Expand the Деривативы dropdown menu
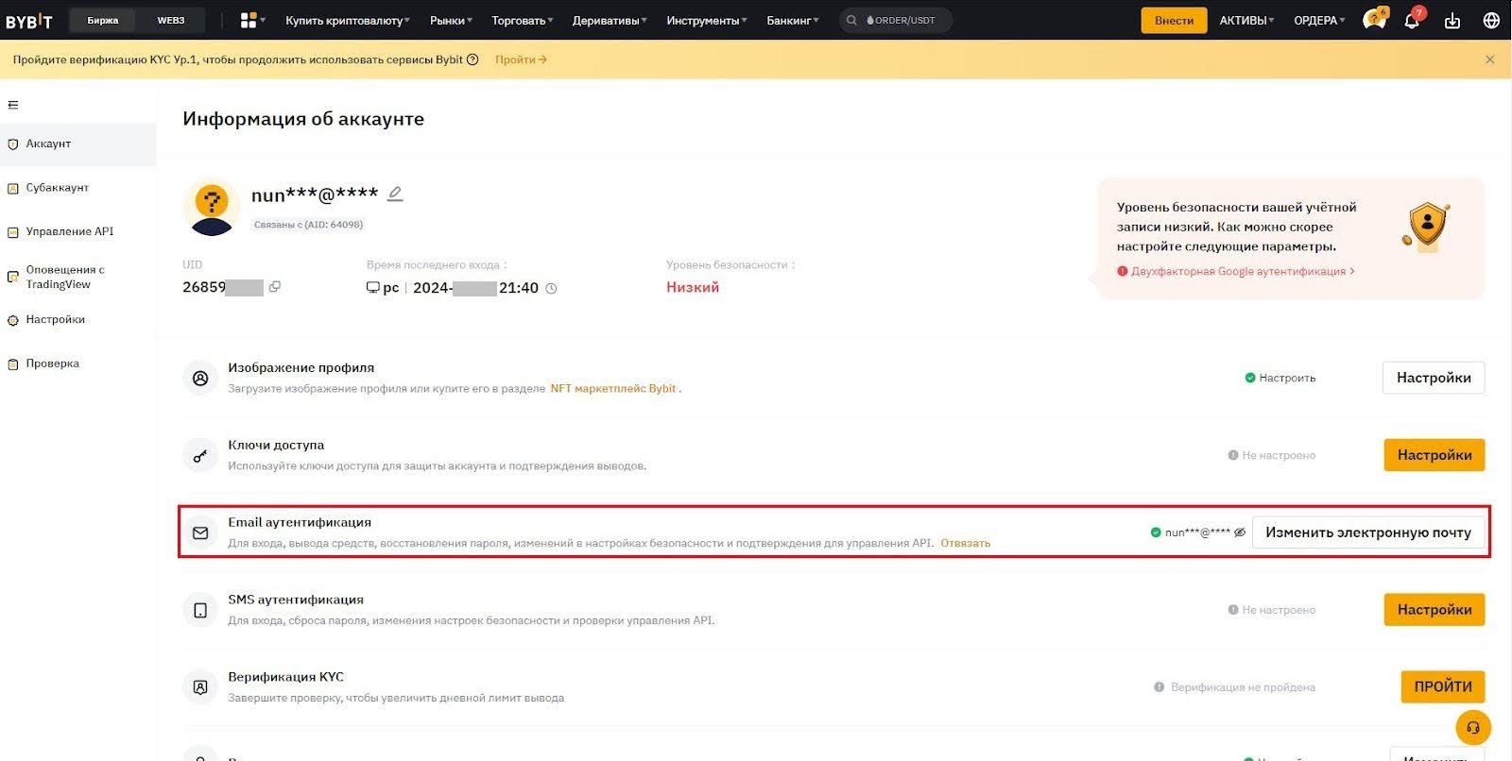1512x761 pixels. pos(610,20)
